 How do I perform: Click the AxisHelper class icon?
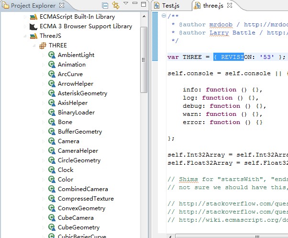click(52, 103)
